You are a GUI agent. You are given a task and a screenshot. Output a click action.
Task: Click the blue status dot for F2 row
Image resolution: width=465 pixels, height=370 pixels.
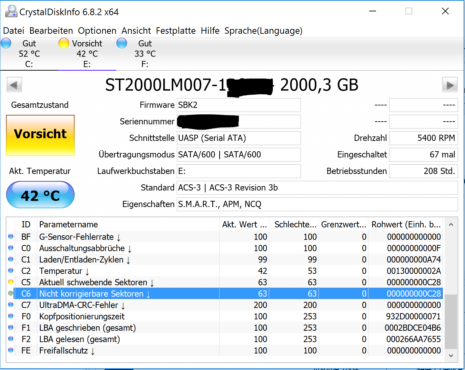click(11, 339)
